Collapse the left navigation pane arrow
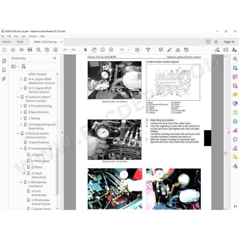Screen dimensions: 239x239 click(62, 132)
